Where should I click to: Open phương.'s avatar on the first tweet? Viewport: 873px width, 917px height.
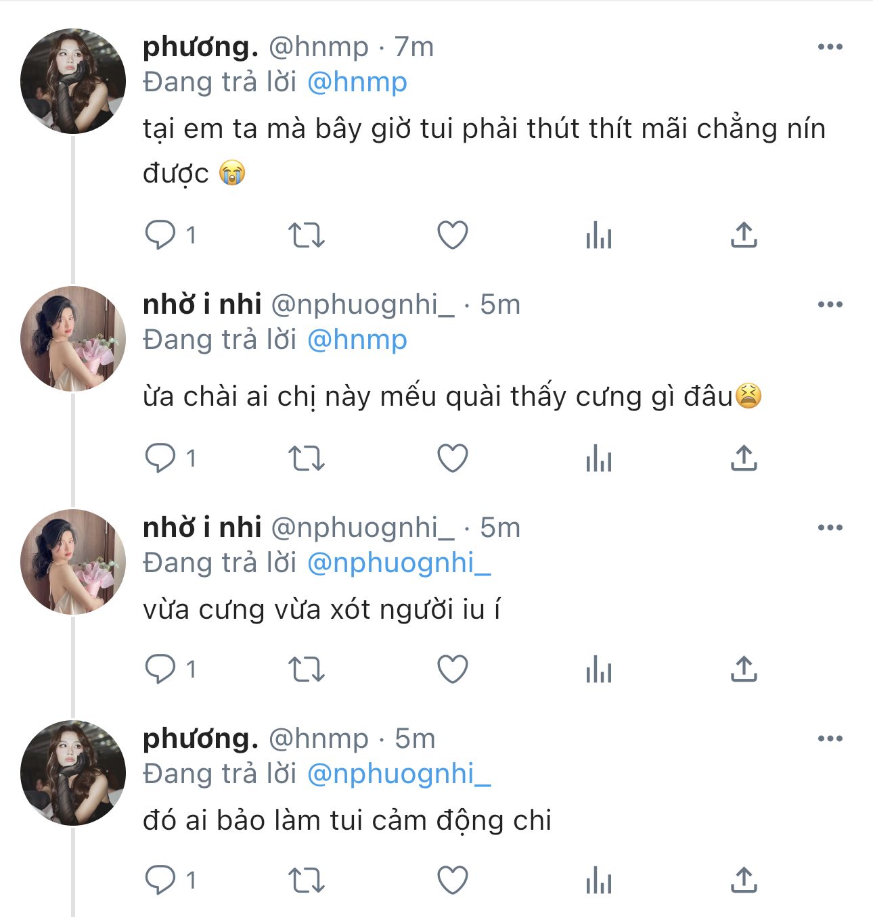pos(73,80)
